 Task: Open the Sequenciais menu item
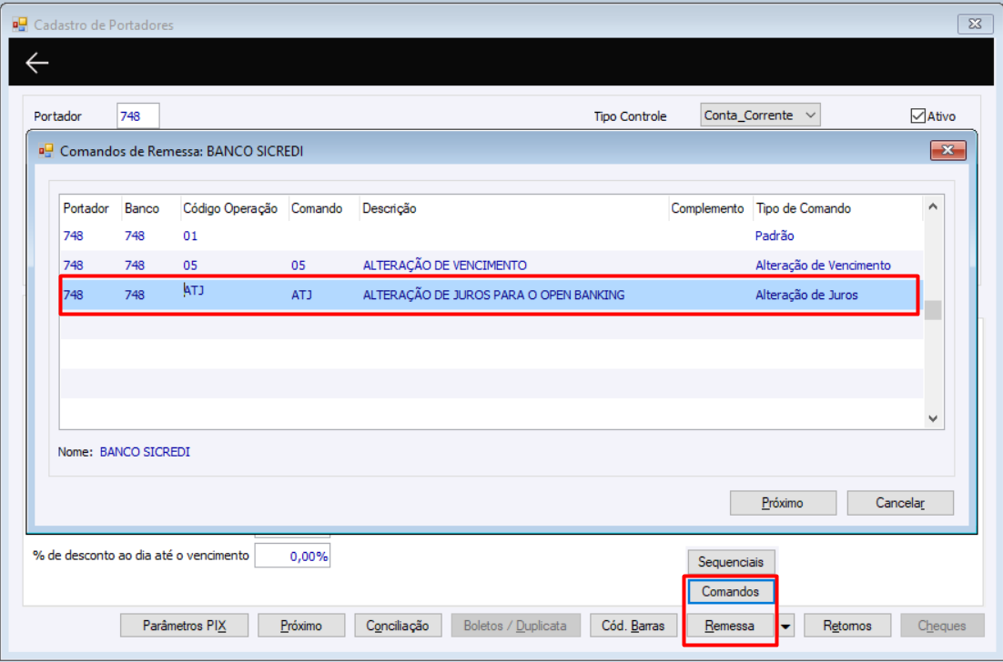pos(731,562)
